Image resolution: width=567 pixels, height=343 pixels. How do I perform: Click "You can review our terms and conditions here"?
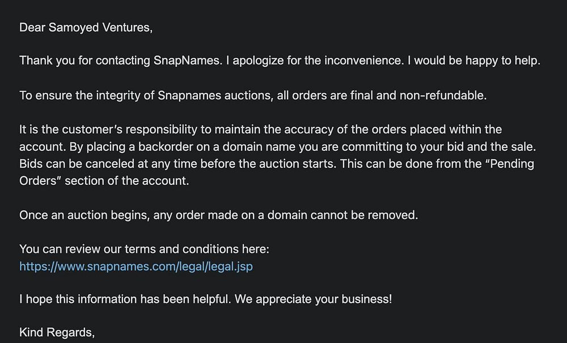(144, 249)
